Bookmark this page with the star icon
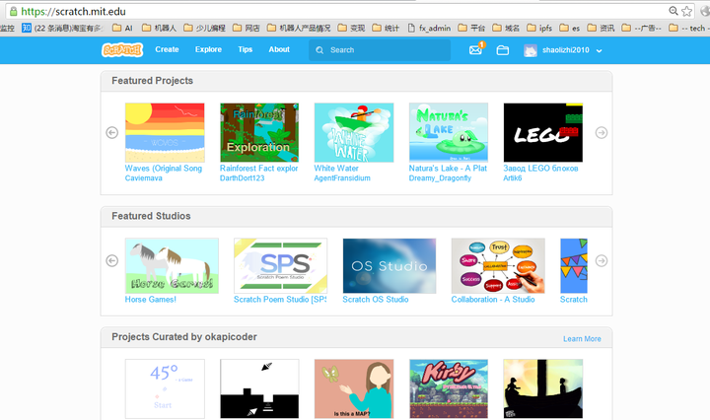This screenshot has height=420, width=710. [687, 11]
